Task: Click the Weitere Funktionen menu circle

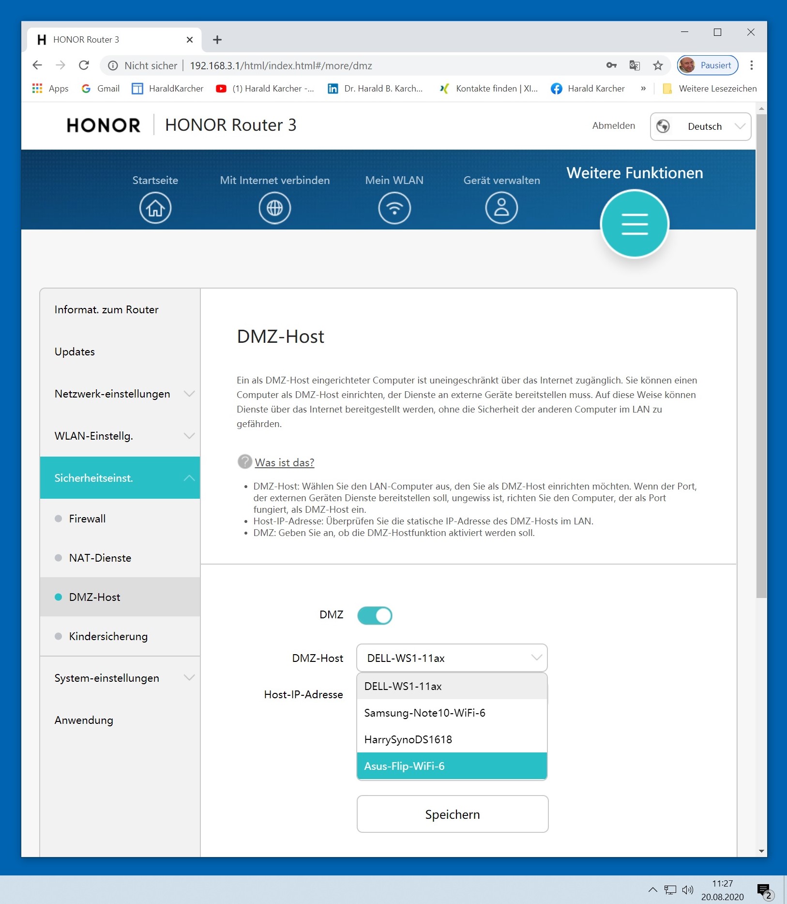Action: pyautogui.click(x=635, y=224)
